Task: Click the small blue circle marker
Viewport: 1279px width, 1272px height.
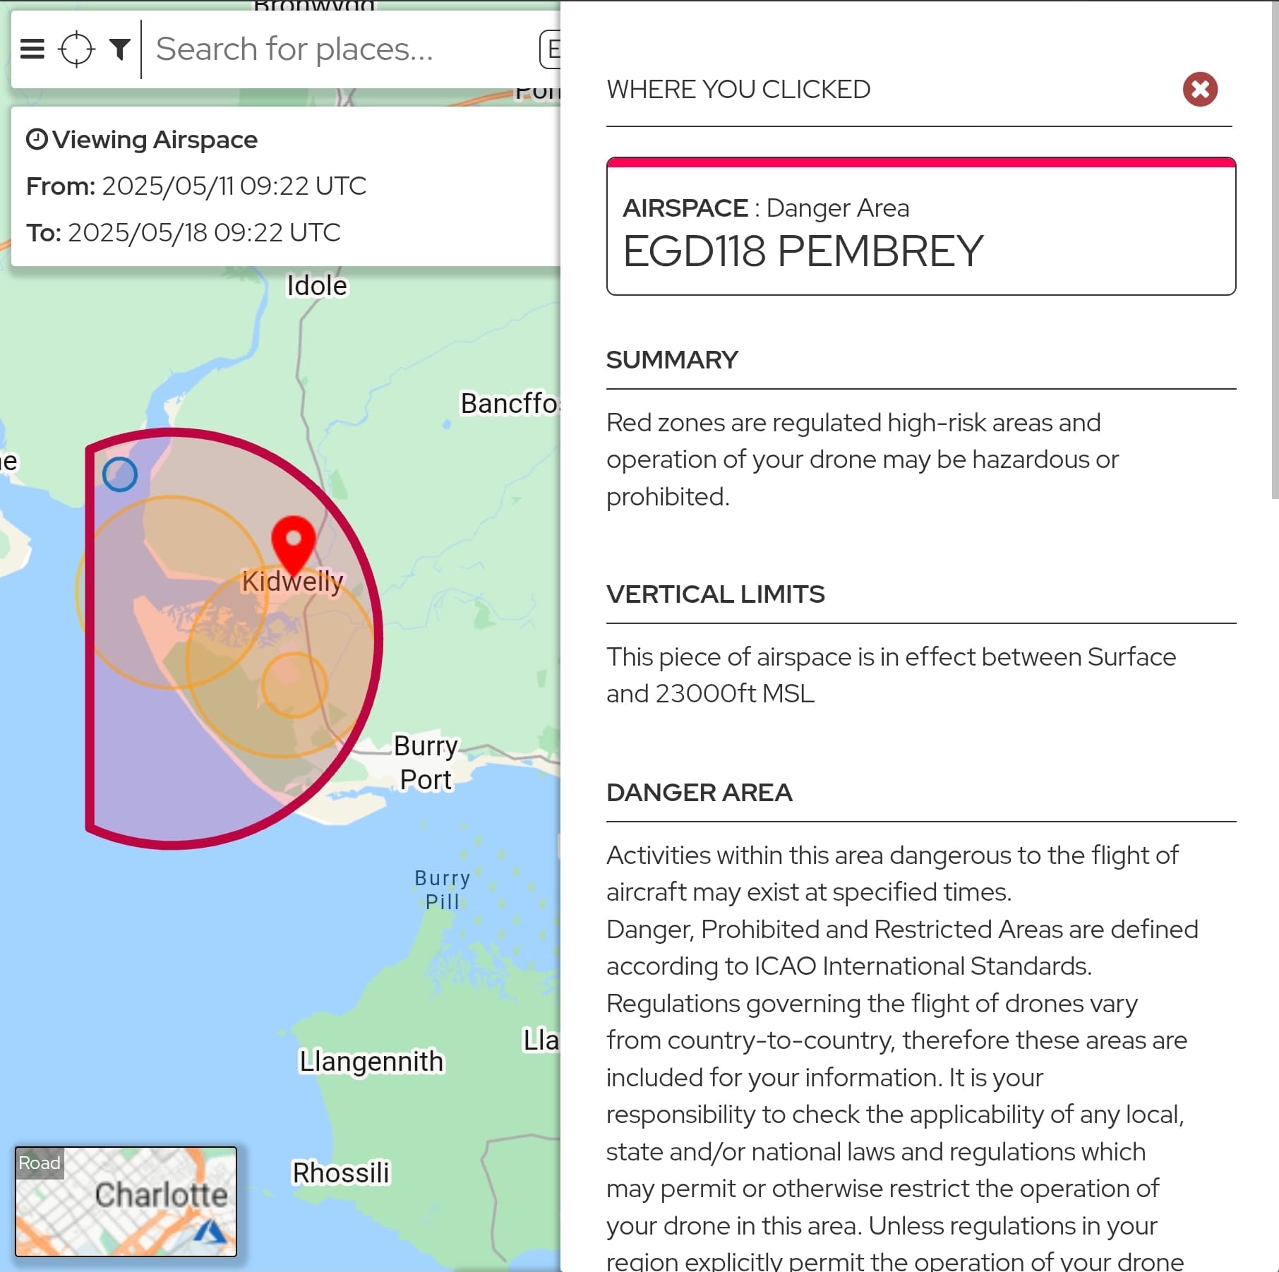Action: [x=120, y=474]
